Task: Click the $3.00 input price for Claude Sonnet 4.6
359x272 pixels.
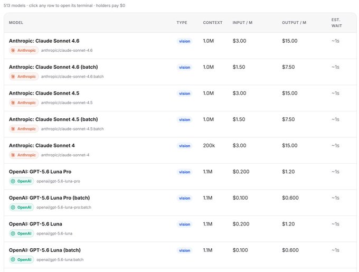Action: tap(239, 41)
